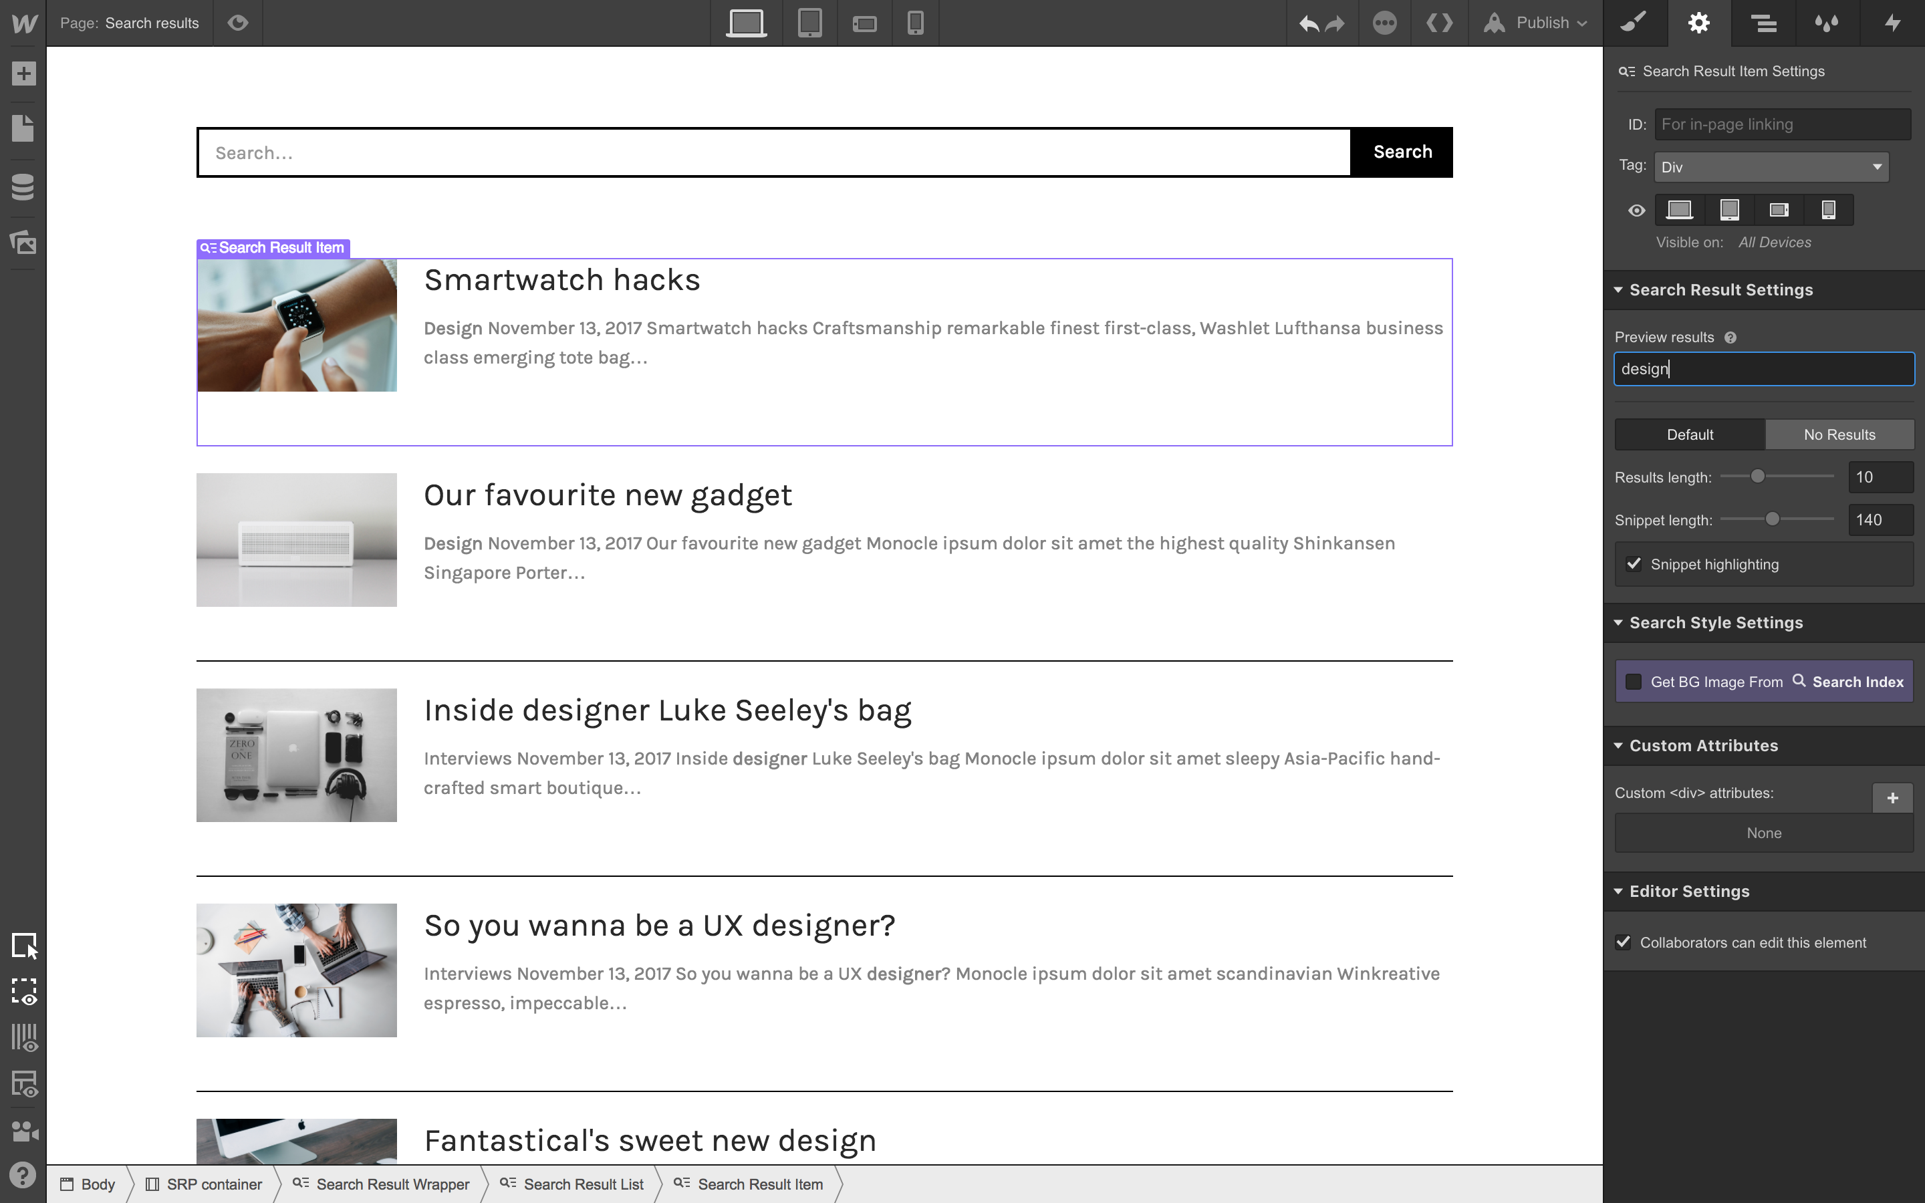Select the Desktop viewport tab
Image resolution: width=1925 pixels, height=1203 pixels.
(747, 23)
